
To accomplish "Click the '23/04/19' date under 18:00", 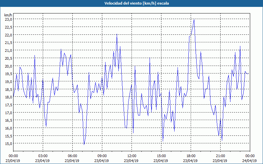I will [x=190, y=161].
